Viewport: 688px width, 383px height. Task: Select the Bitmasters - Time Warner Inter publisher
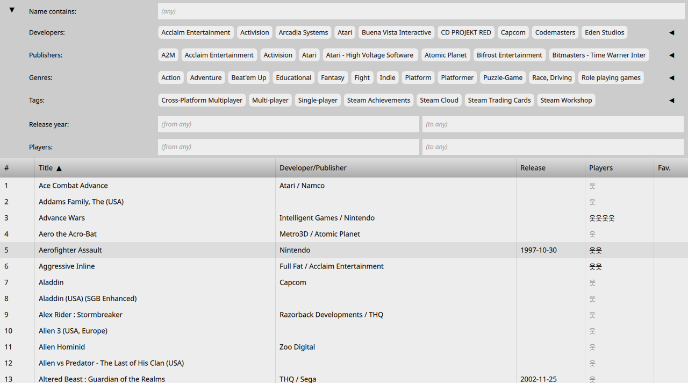pos(599,55)
